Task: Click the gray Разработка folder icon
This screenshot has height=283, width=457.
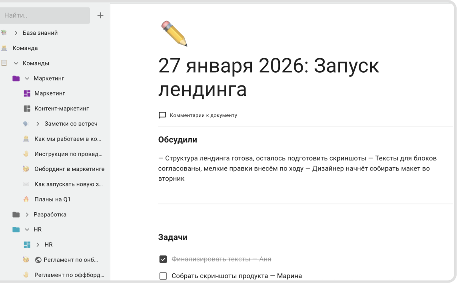Action: point(16,215)
